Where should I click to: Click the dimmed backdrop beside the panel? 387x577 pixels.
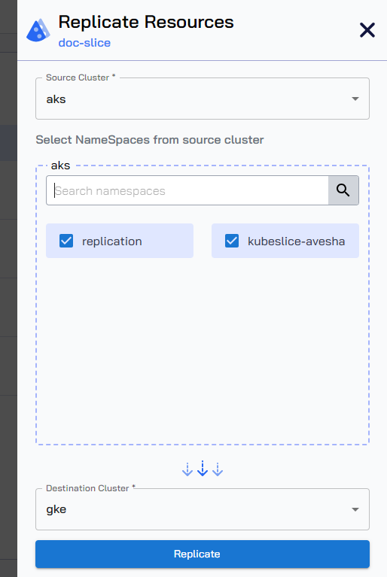pyautogui.click(x=8, y=289)
